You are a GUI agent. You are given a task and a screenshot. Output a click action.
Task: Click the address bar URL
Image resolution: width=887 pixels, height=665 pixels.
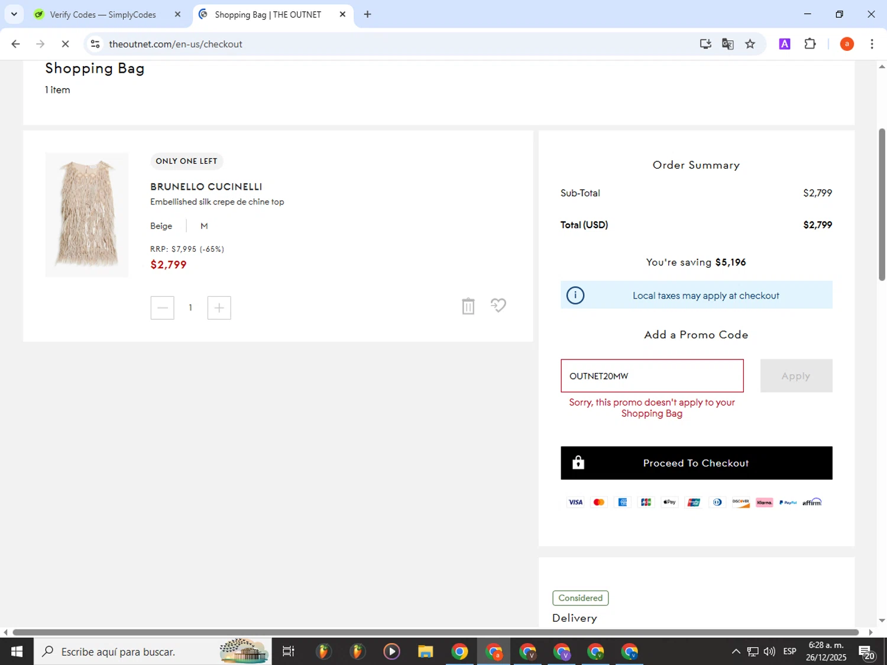point(176,44)
